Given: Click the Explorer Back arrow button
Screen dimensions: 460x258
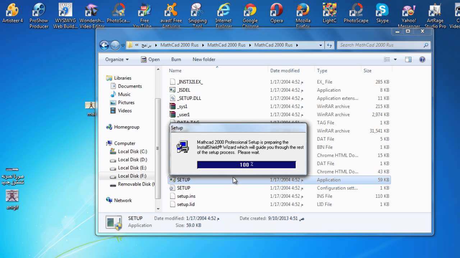Looking at the screenshot, I should pos(104,45).
